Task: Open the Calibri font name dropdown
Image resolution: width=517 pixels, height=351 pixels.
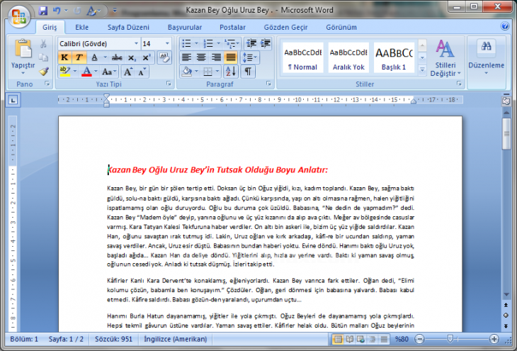Action: [136, 43]
